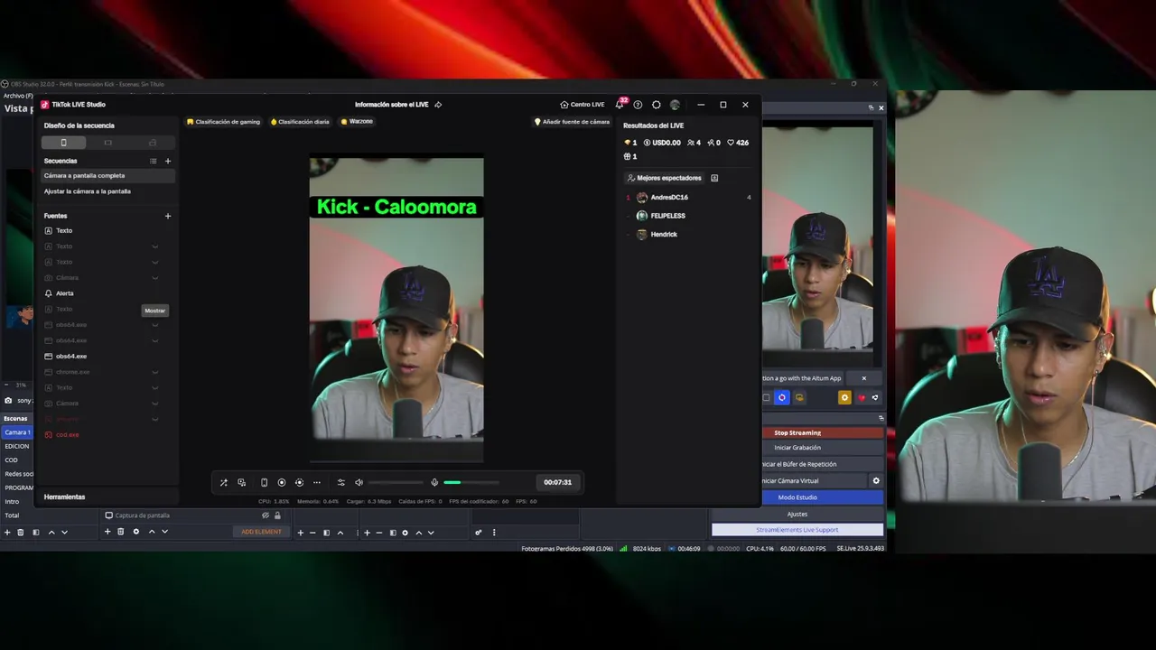The width and height of the screenshot is (1156, 650).
Task: Expand the first dimmed Texto source chevron
Action: click(155, 246)
